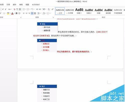125x102 pixels.
Task: Apply the 正文 style
Action: click(x=60, y=11)
